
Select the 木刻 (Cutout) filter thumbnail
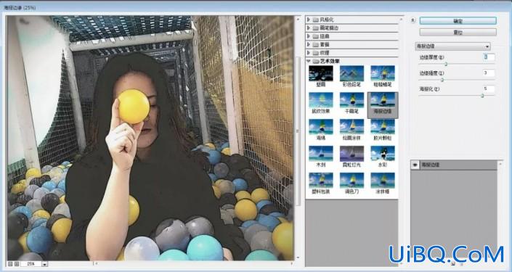click(321, 154)
